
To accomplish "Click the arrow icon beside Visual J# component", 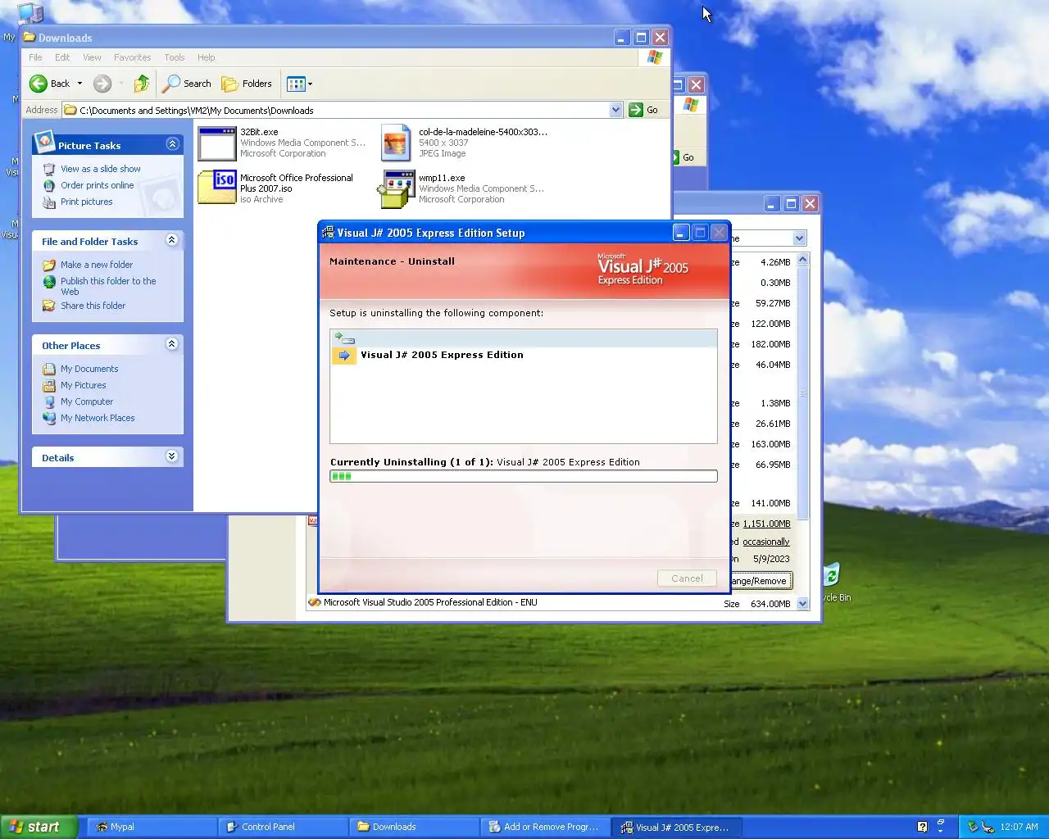I will click(x=344, y=355).
